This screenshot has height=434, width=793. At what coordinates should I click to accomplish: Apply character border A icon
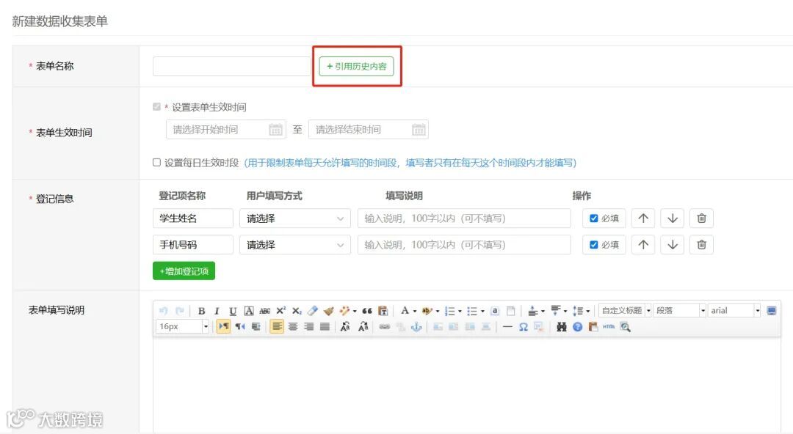click(x=249, y=311)
